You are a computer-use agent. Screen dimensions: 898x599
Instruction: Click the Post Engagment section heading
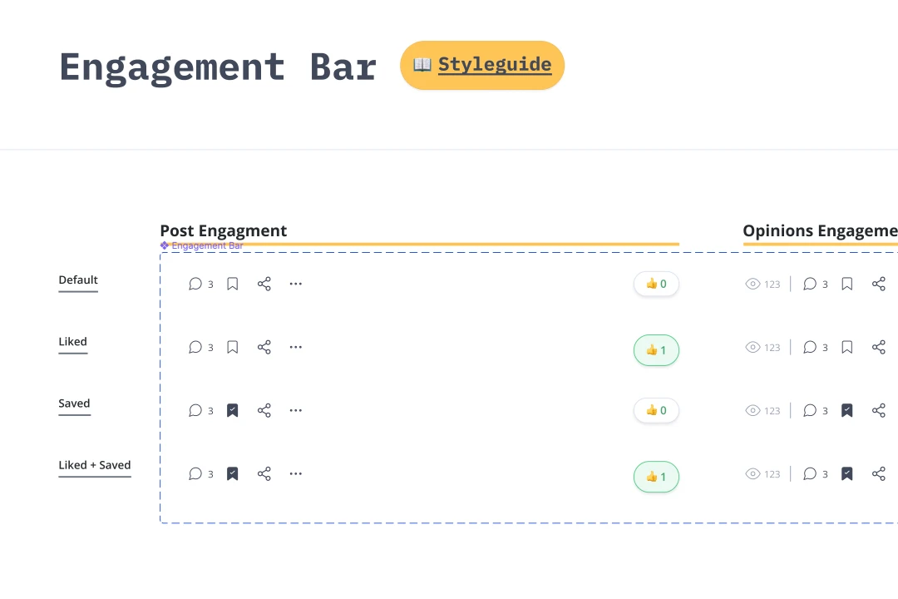point(224,230)
